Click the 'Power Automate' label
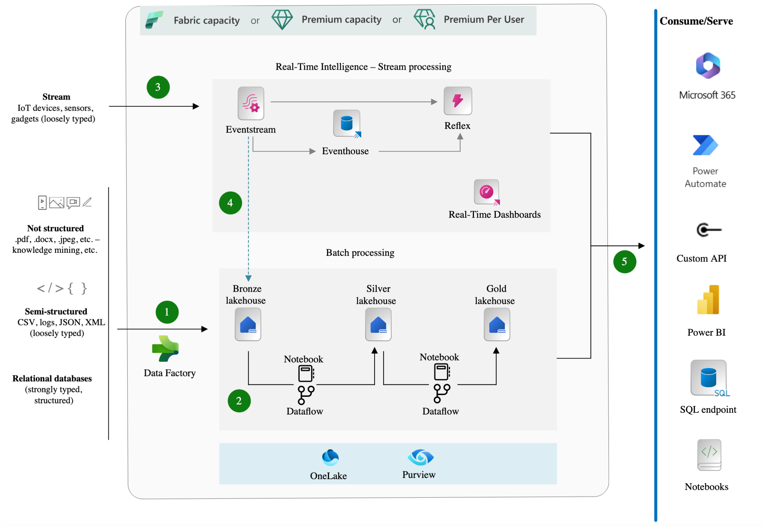Viewport: 762px width, 526px height. 705,177
